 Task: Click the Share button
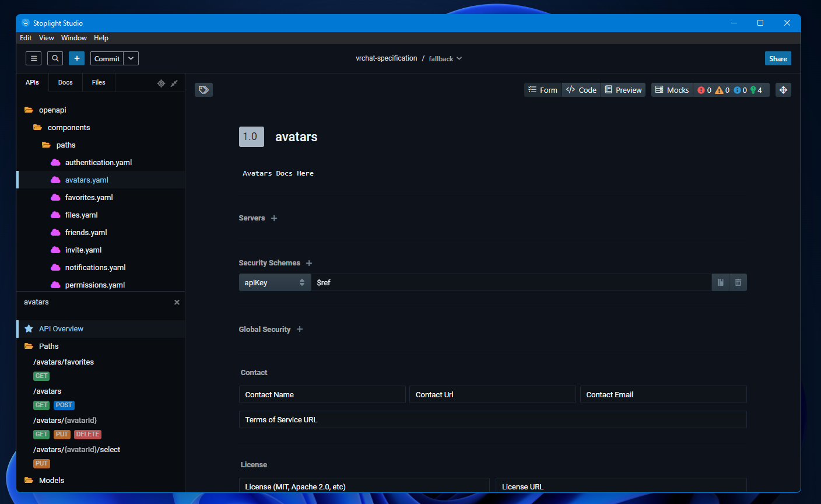778,58
